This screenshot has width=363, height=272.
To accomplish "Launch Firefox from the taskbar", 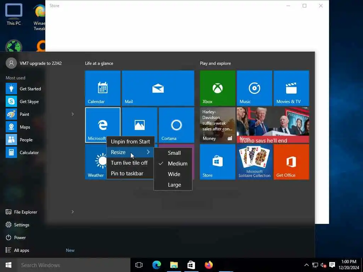I will click(x=208, y=265).
